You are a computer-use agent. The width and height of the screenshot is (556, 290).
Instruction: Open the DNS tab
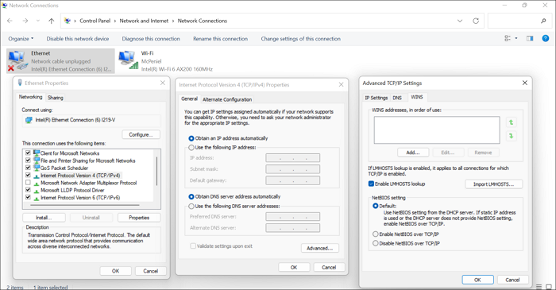click(x=397, y=98)
